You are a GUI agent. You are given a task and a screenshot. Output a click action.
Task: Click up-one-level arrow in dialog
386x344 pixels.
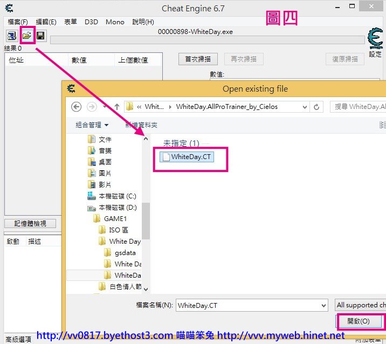[x=117, y=107]
